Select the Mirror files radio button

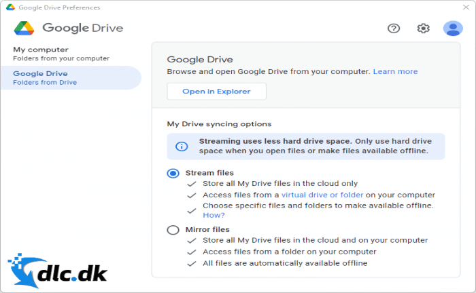click(173, 230)
